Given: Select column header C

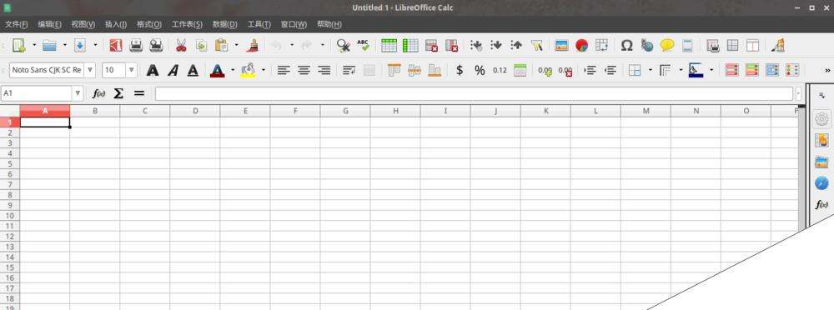Looking at the screenshot, I should pyautogui.click(x=144, y=111).
